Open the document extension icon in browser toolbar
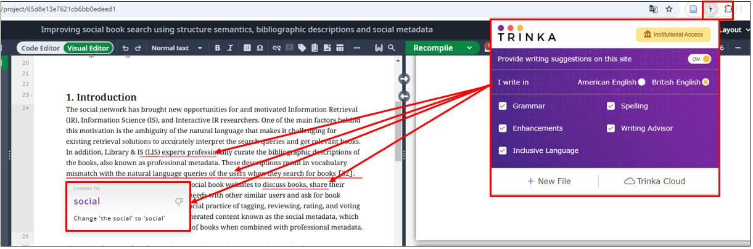This screenshot has height=249, width=753. (x=694, y=9)
